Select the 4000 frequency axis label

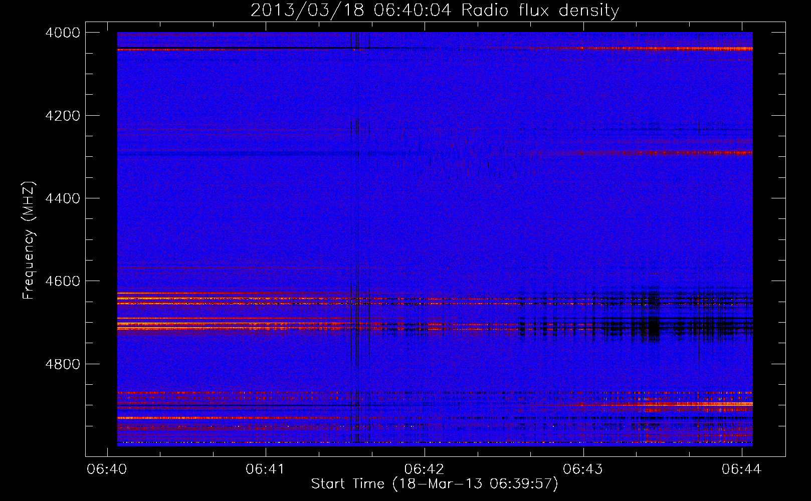[63, 33]
